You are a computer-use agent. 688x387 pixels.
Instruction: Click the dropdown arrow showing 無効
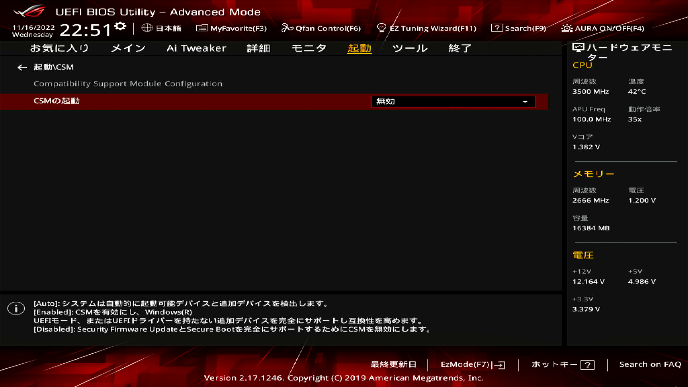pyautogui.click(x=525, y=102)
